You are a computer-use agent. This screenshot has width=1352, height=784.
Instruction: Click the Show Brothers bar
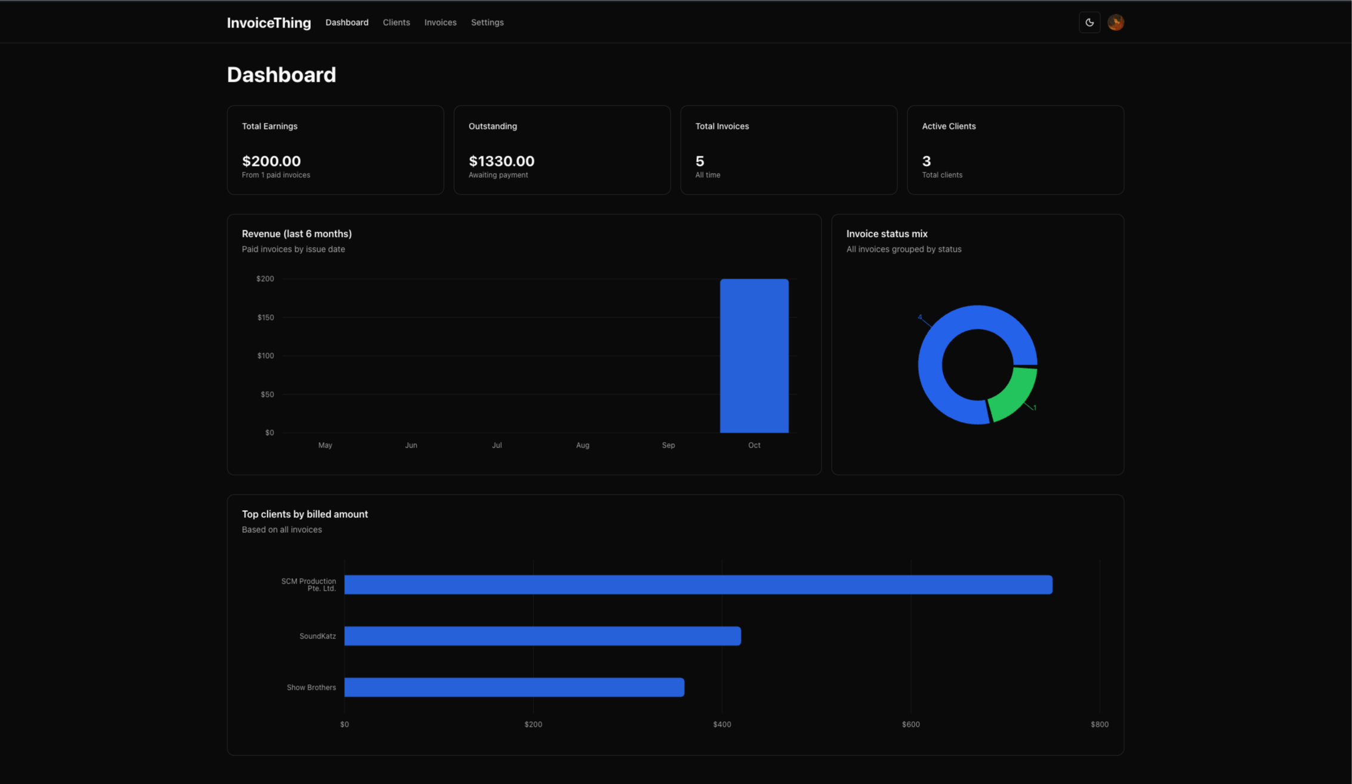(x=514, y=687)
